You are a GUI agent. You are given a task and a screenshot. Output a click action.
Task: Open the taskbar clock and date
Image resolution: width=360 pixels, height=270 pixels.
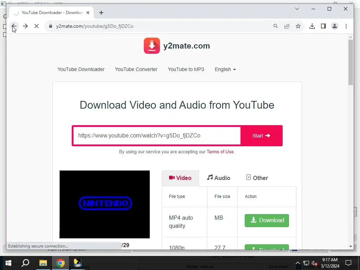[x=330, y=263]
